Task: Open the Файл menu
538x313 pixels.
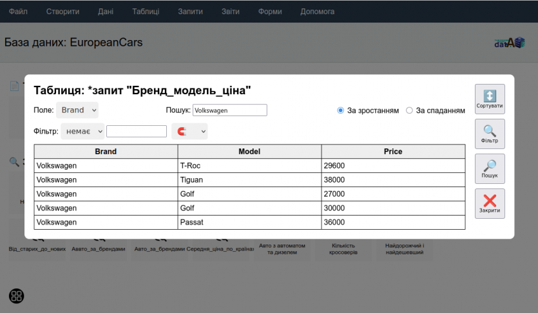Action: [18, 12]
